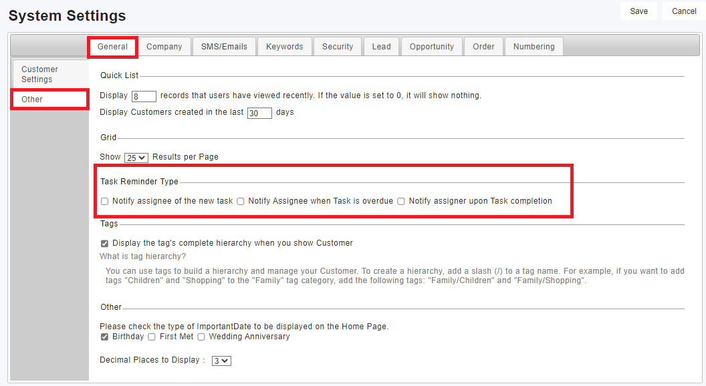Enable Notify assignee of the new task

[x=104, y=201]
